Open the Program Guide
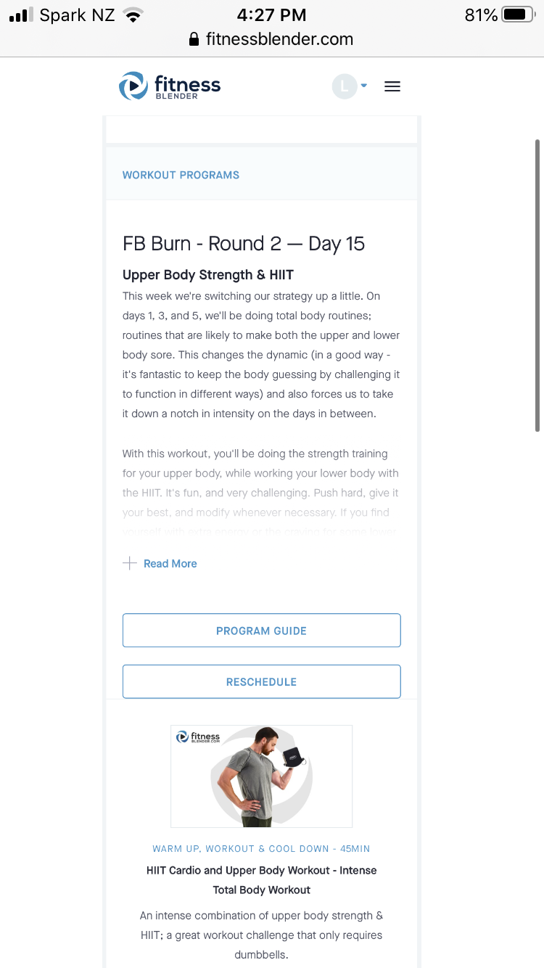This screenshot has width=544, height=968. [x=261, y=631]
